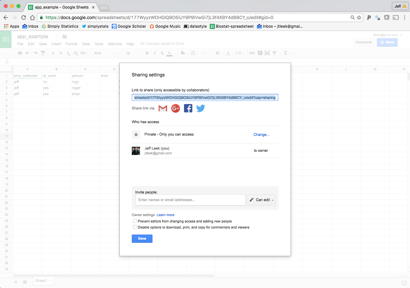Open the Data menu
This screenshot has height=288, width=410.
click(x=86, y=44)
